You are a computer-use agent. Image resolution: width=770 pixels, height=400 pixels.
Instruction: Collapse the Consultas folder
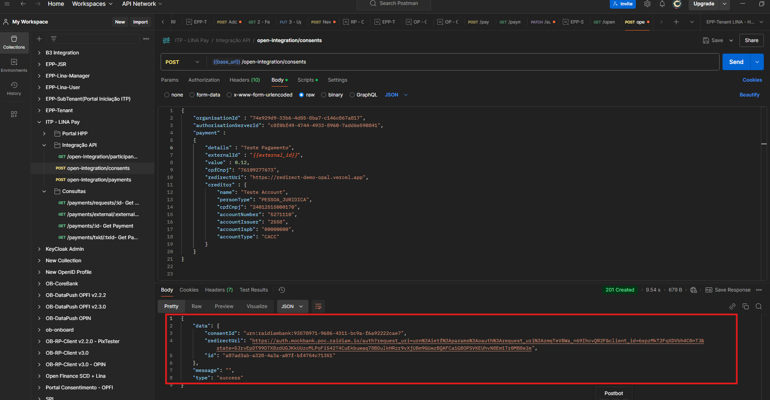click(x=44, y=191)
